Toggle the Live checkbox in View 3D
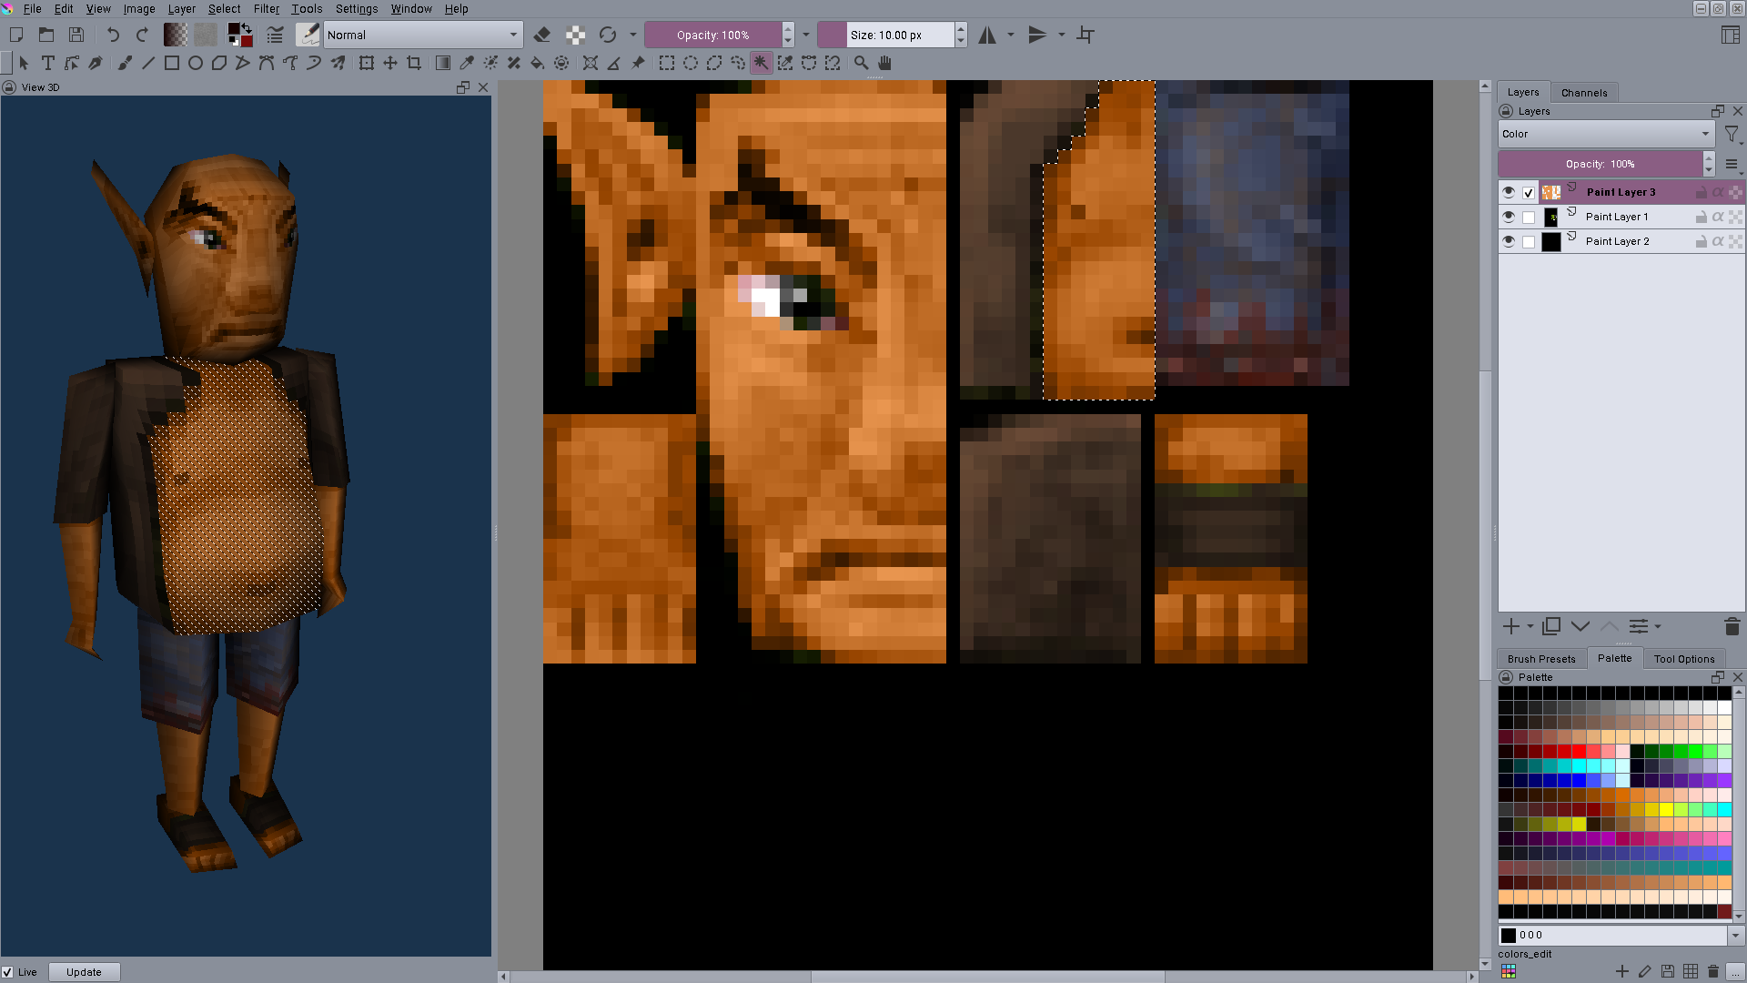Image resolution: width=1747 pixels, height=983 pixels. pyautogui.click(x=8, y=972)
